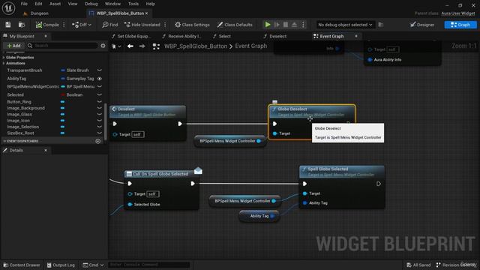Close the Event Graph tab
Screen dimensions: 480x270
[x=356, y=36]
